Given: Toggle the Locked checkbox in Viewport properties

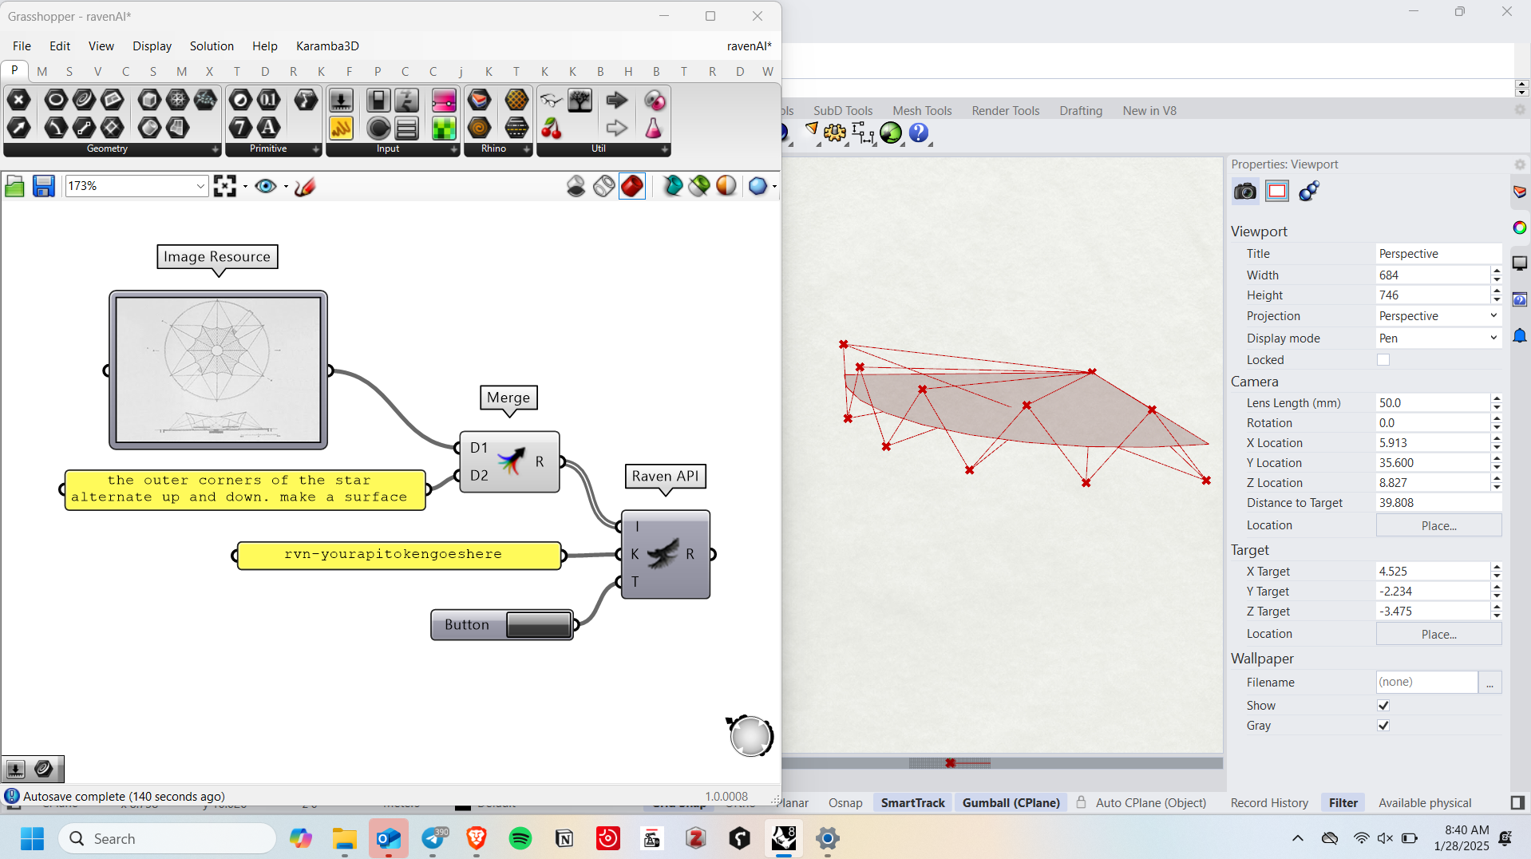Looking at the screenshot, I should pyautogui.click(x=1383, y=360).
